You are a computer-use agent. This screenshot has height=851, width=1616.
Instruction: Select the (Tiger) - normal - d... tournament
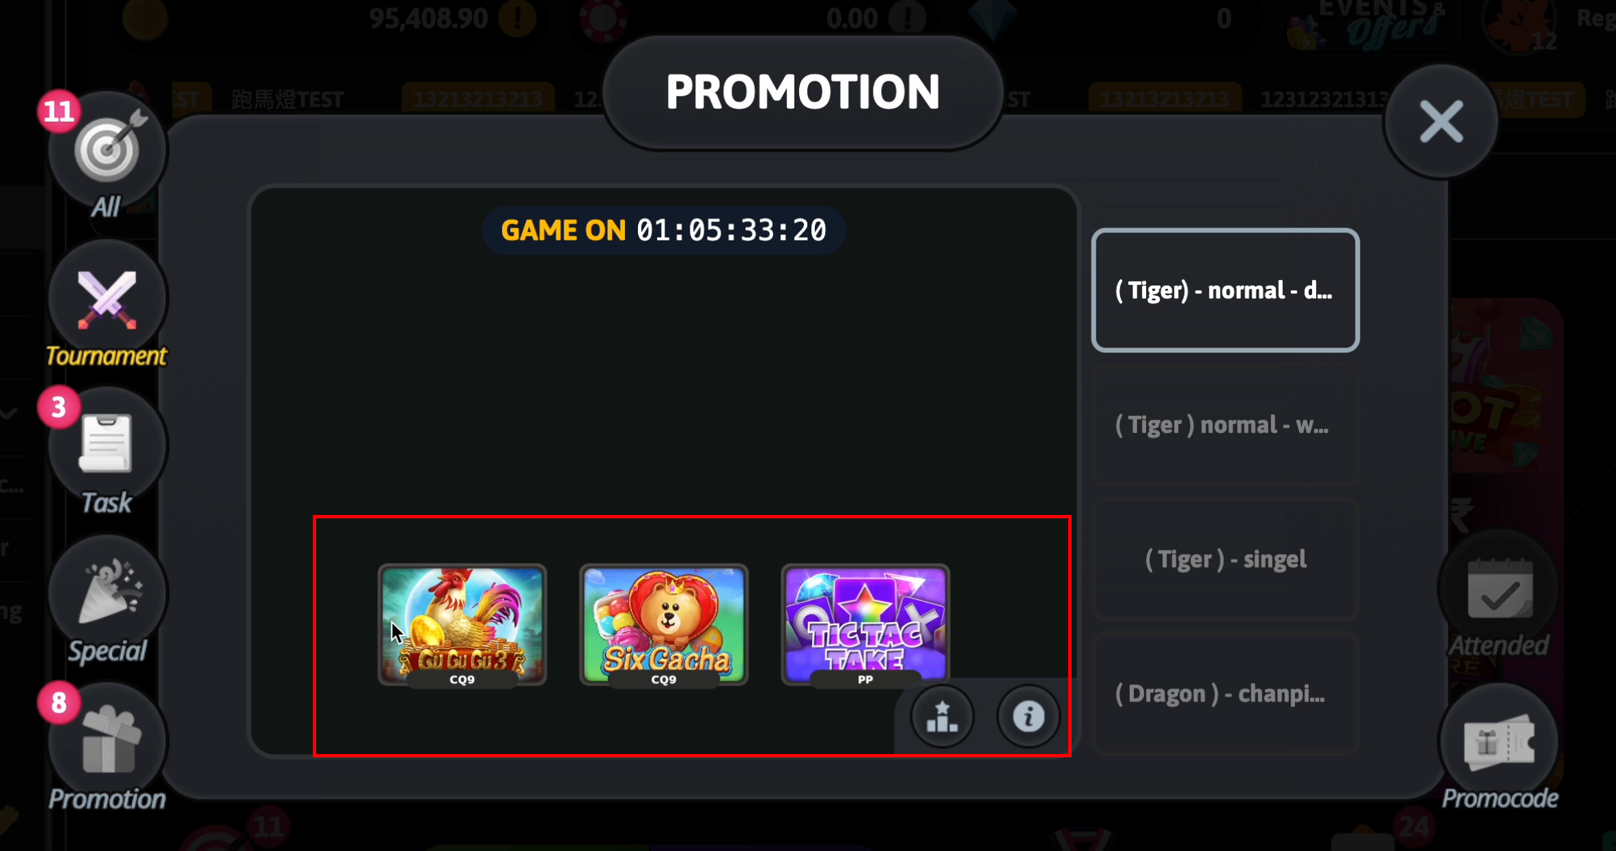coord(1225,290)
